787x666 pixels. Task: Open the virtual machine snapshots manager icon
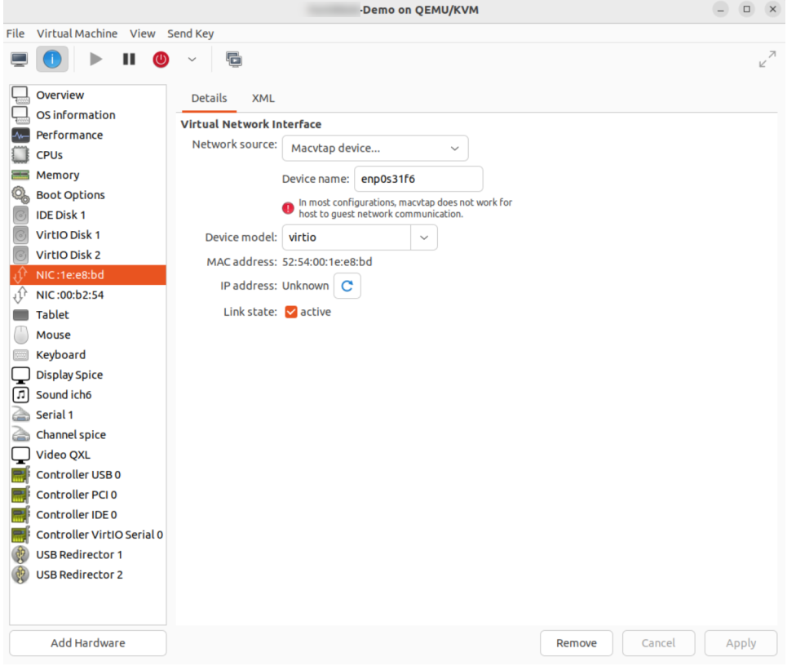point(232,58)
